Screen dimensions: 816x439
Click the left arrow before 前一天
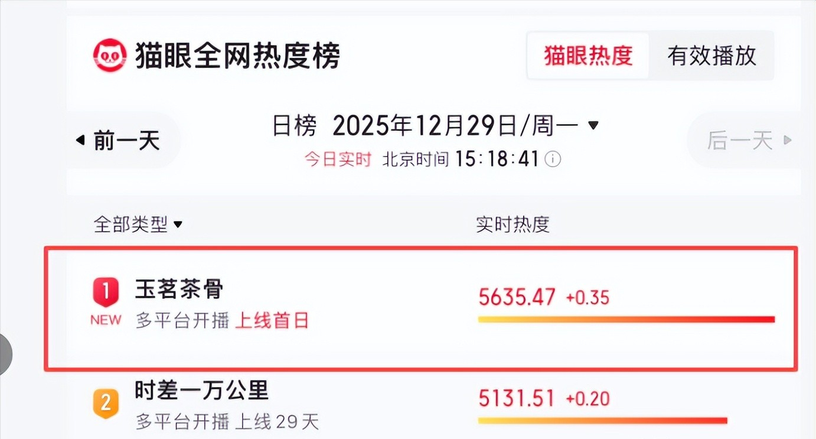80,141
